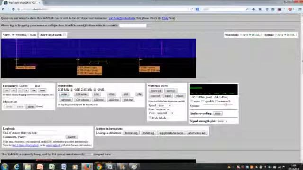Click the waterfall max out button
Screen dimensions: 303x170
tap(155, 96)
